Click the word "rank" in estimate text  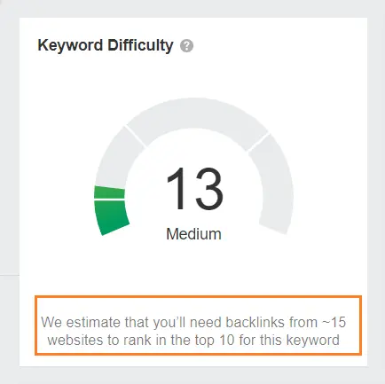pos(137,340)
